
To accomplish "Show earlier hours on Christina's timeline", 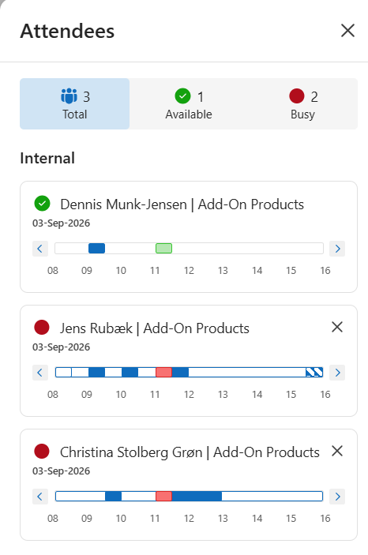I will (x=40, y=497).
